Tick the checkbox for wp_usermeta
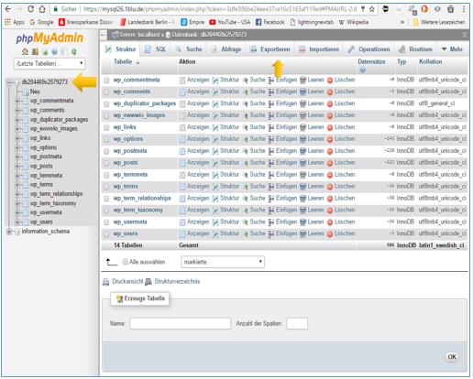Screen dimensions: 473x379 106,222
